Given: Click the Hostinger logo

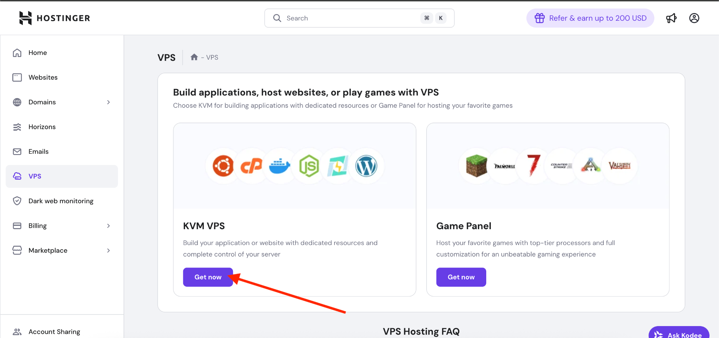Looking at the screenshot, I should tap(54, 18).
